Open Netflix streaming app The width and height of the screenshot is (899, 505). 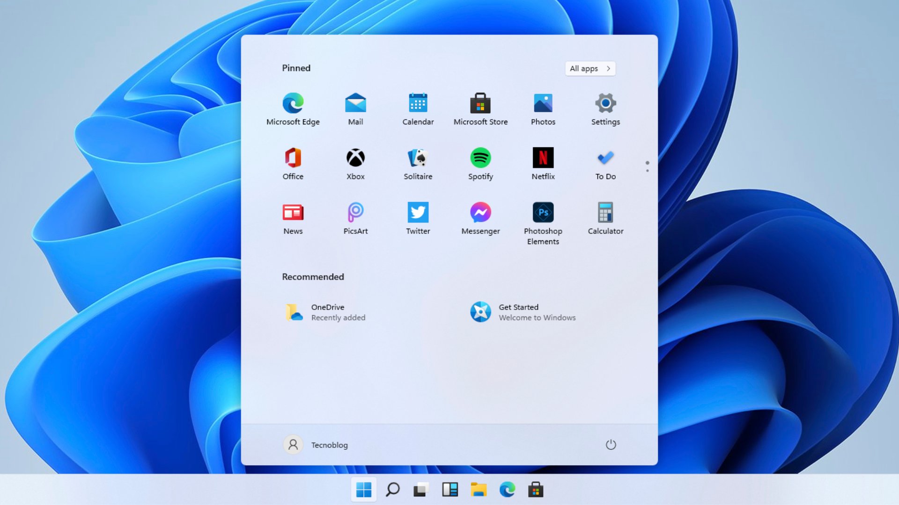(x=542, y=162)
